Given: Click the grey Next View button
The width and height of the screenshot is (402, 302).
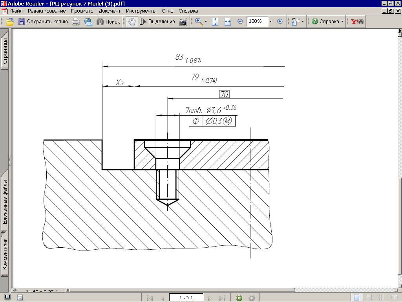Looking at the screenshot, I should (x=252, y=298).
